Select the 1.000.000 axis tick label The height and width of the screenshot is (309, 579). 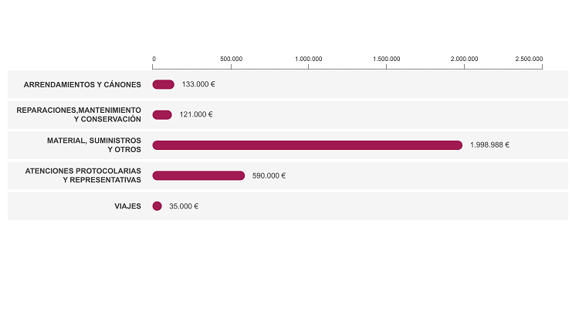309,59
